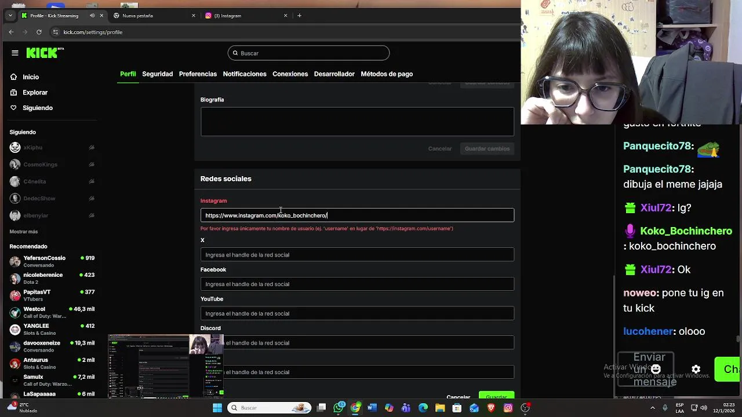Image resolution: width=742 pixels, height=417 pixels.
Task: Click the emoji icon in chat box
Action: tap(656, 369)
